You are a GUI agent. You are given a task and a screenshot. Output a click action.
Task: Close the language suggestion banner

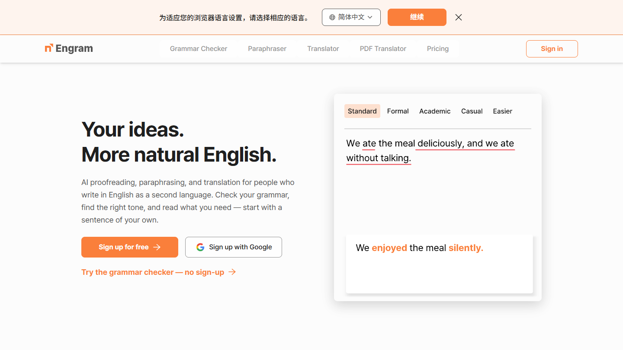pos(459,17)
